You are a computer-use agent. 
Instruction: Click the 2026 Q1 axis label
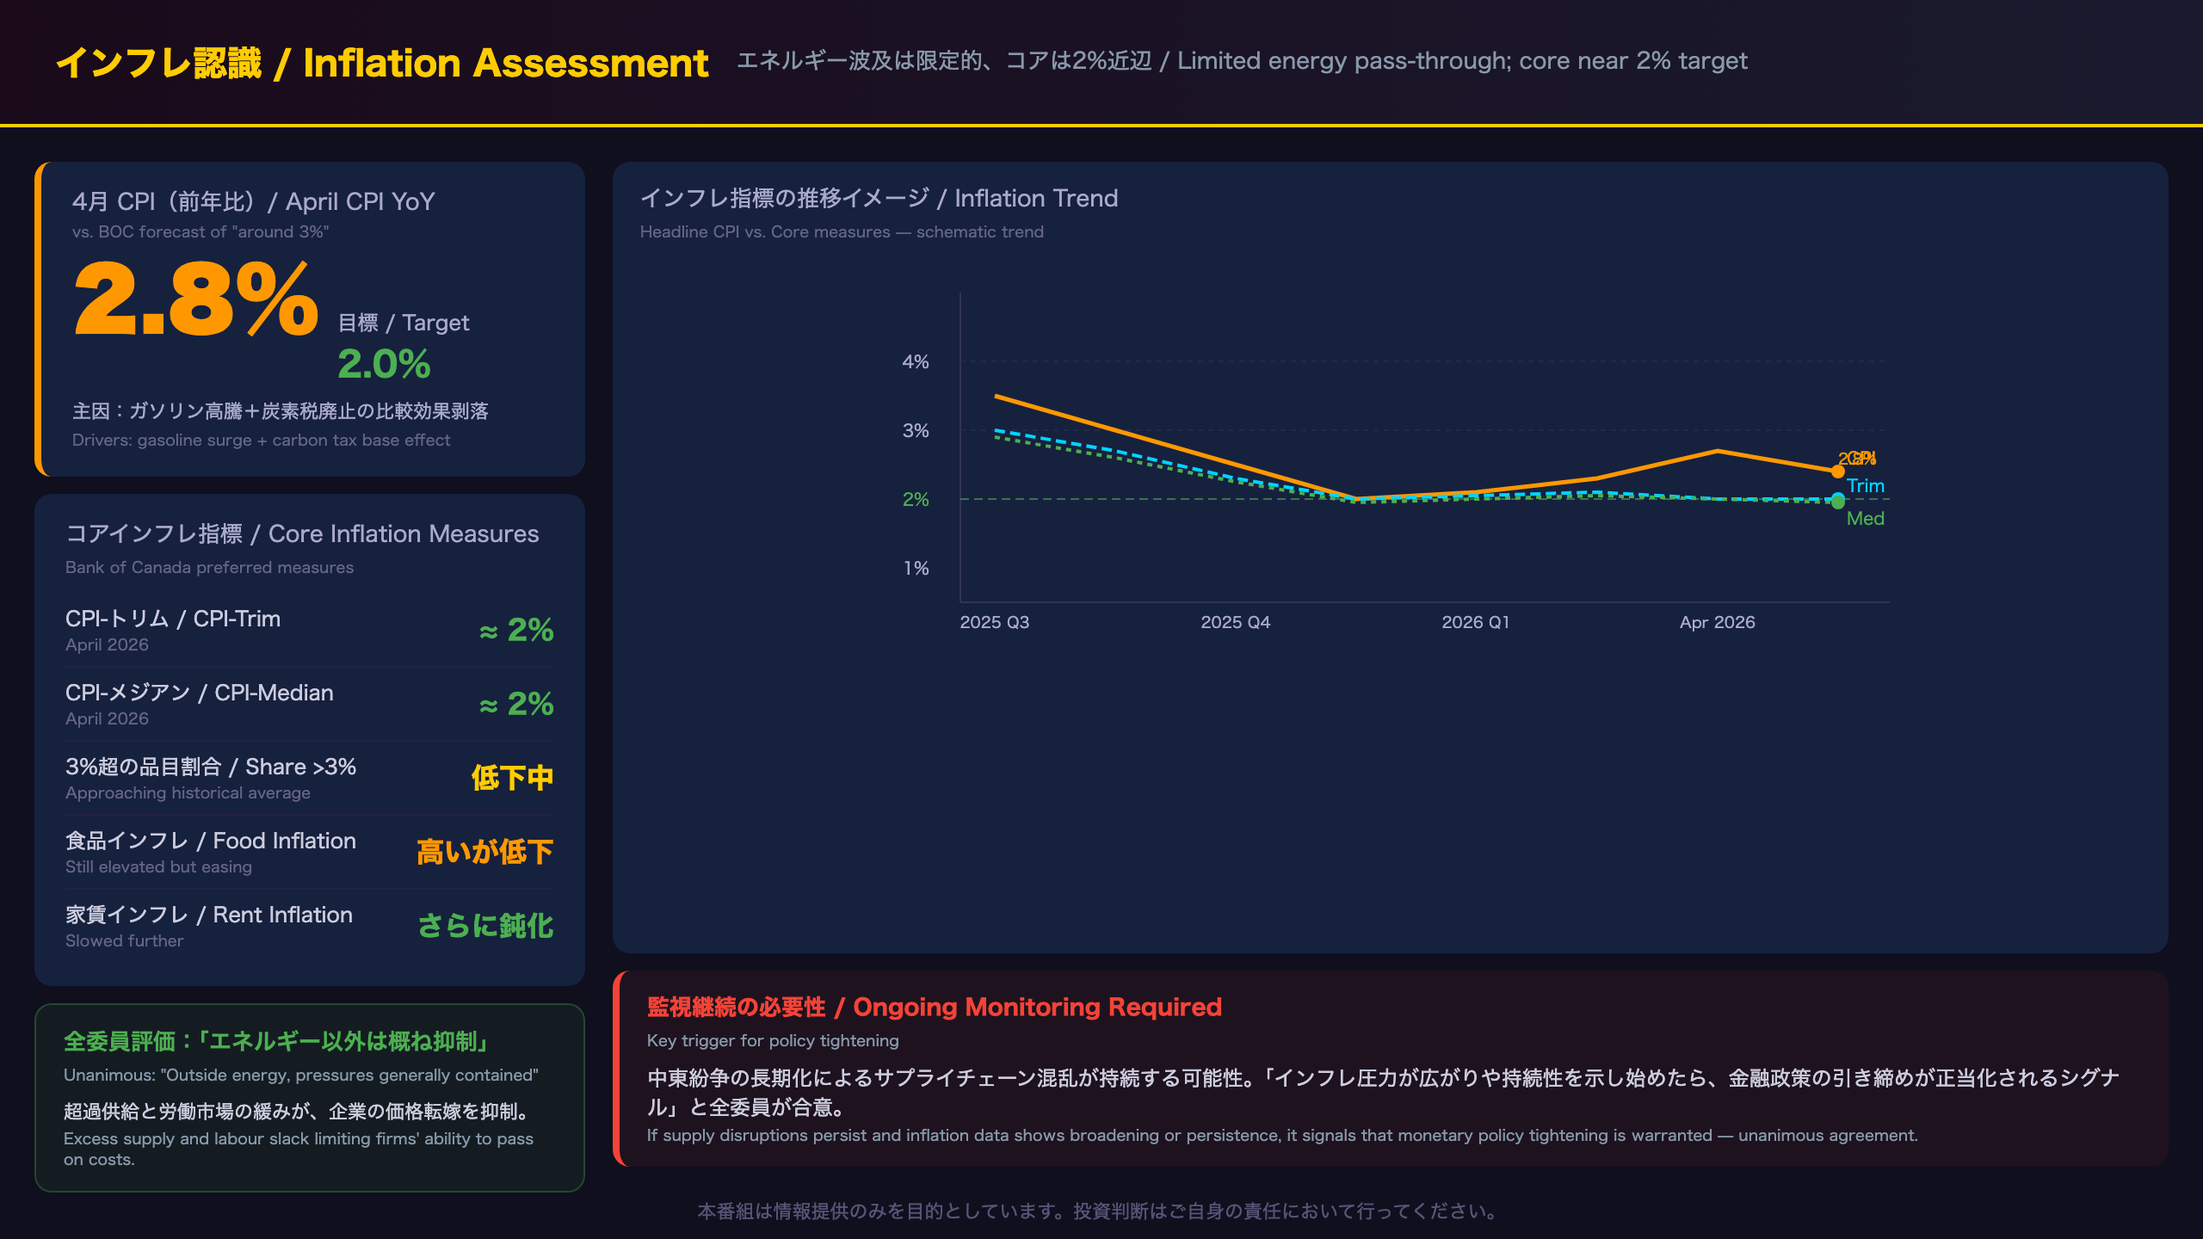[1476, 622]
